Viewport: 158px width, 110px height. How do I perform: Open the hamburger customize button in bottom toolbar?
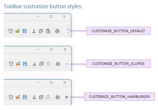(x=66, y=97)
